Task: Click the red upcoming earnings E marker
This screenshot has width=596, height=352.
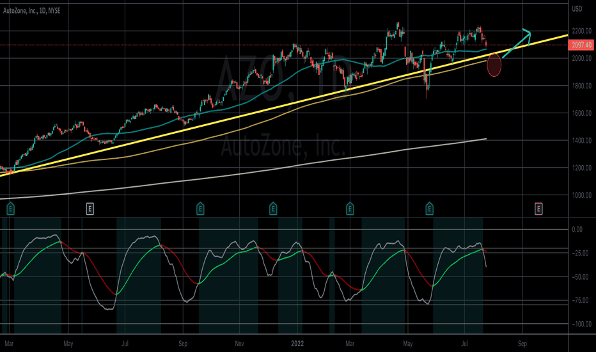Action: pyautogui.click(x=538, y=209)
